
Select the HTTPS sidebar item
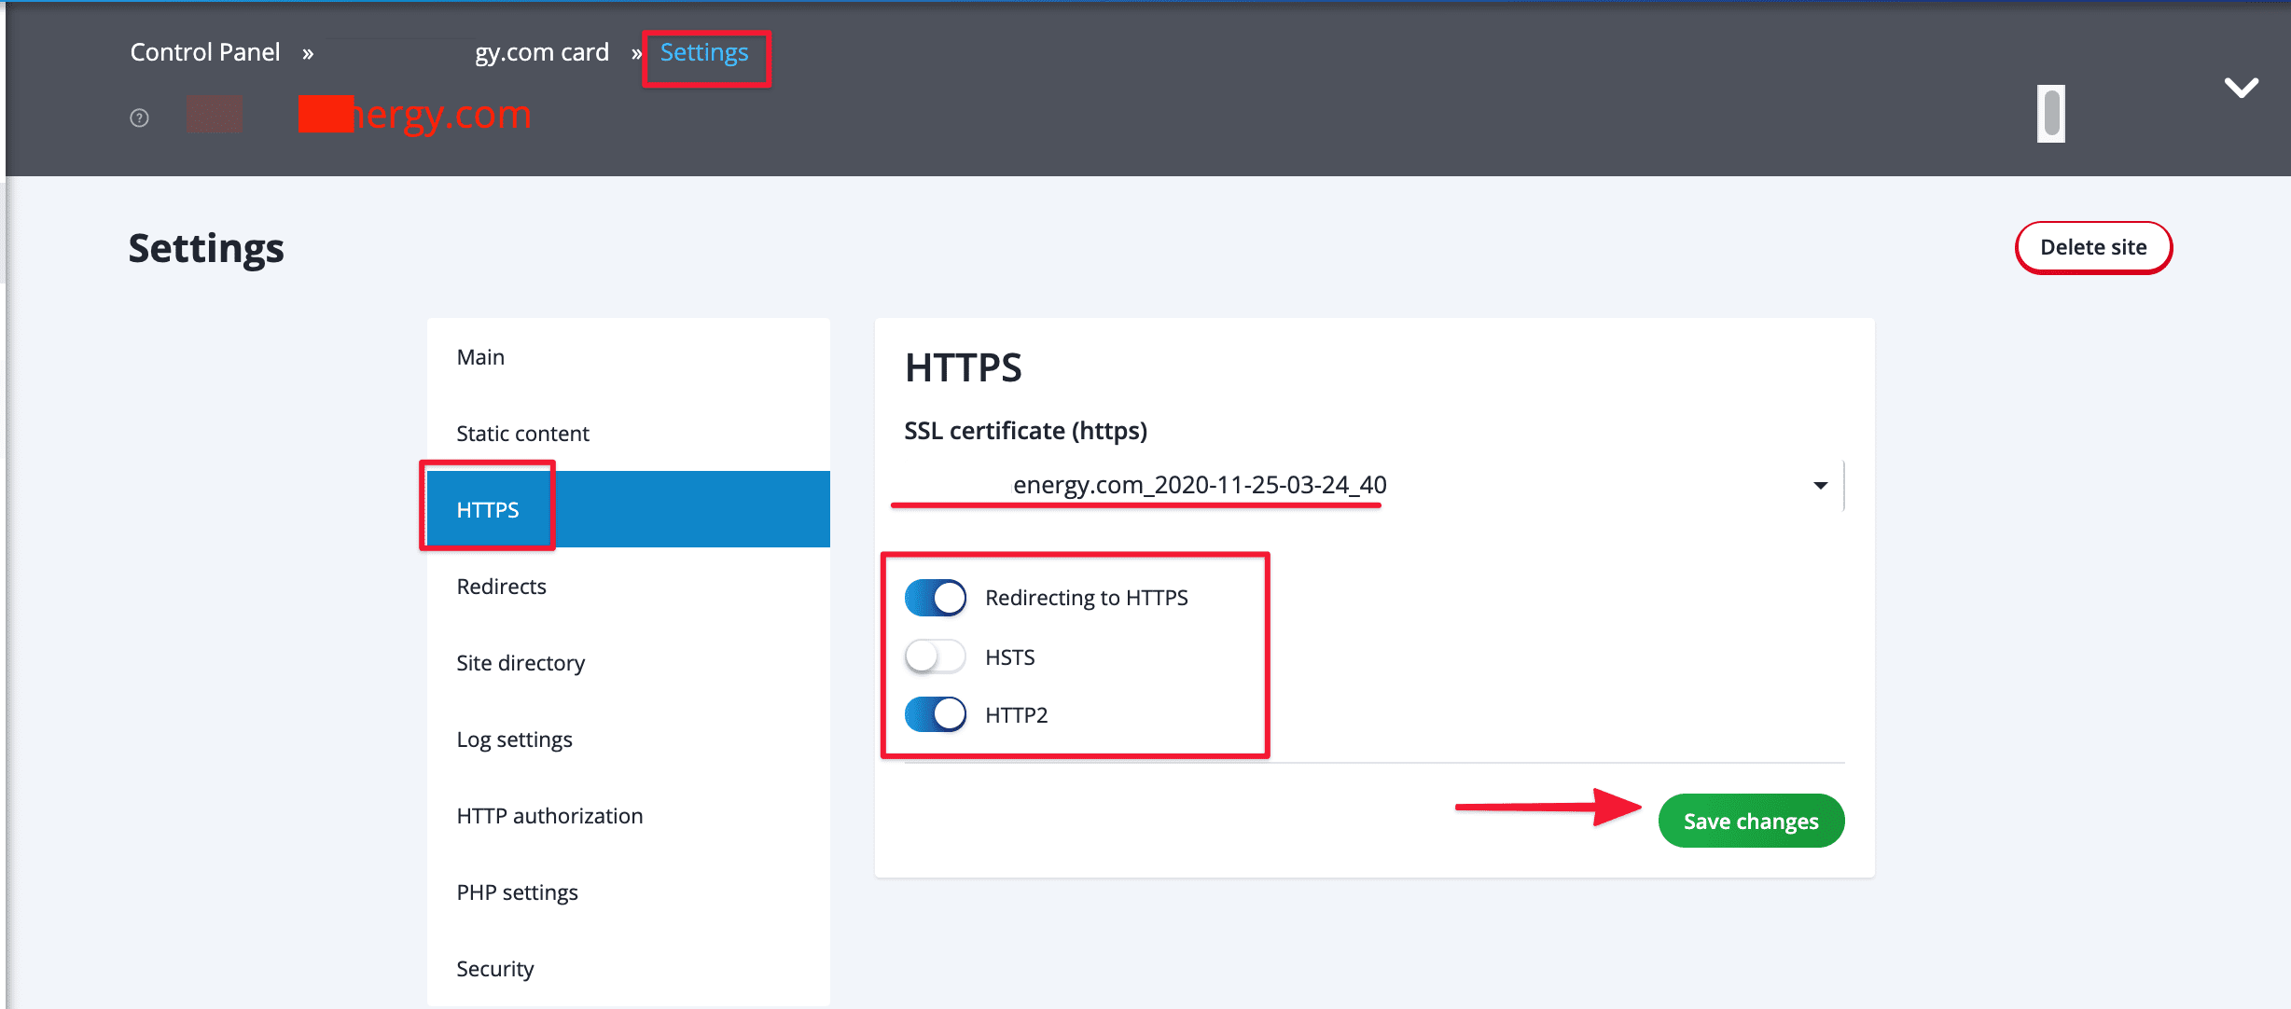click(x=488, y=510)
